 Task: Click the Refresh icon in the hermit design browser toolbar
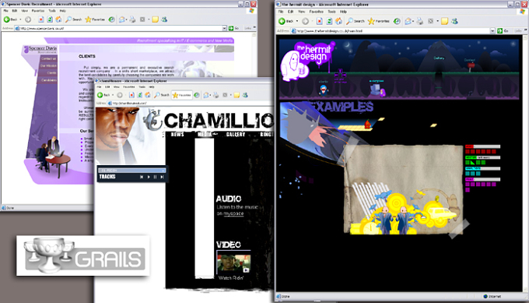[x=329, y=21]
